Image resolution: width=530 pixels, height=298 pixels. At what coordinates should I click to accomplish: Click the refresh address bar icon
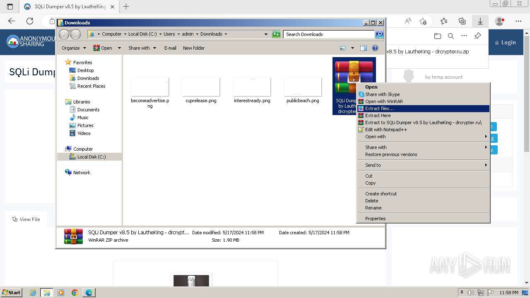coord(276,34)
